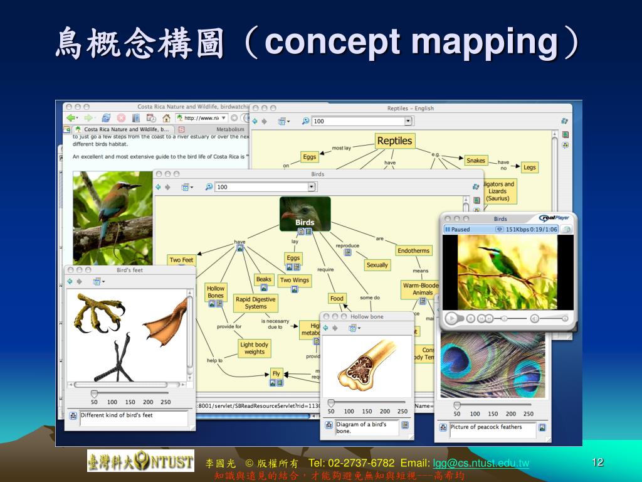Go to the browser home page

coord(166,118)
